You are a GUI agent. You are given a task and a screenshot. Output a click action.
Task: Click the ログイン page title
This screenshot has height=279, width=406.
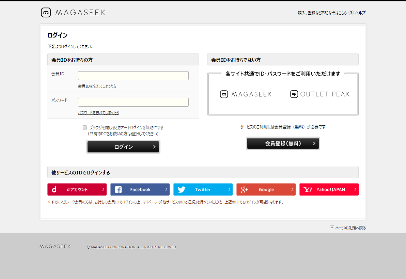58,35
